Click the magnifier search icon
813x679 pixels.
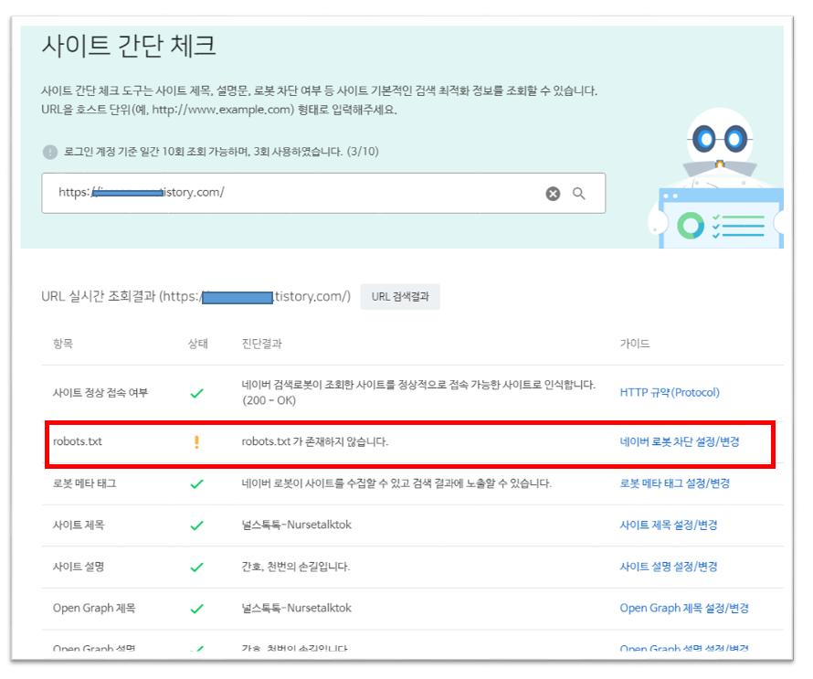pyautogui.click(x=578, y=194)
